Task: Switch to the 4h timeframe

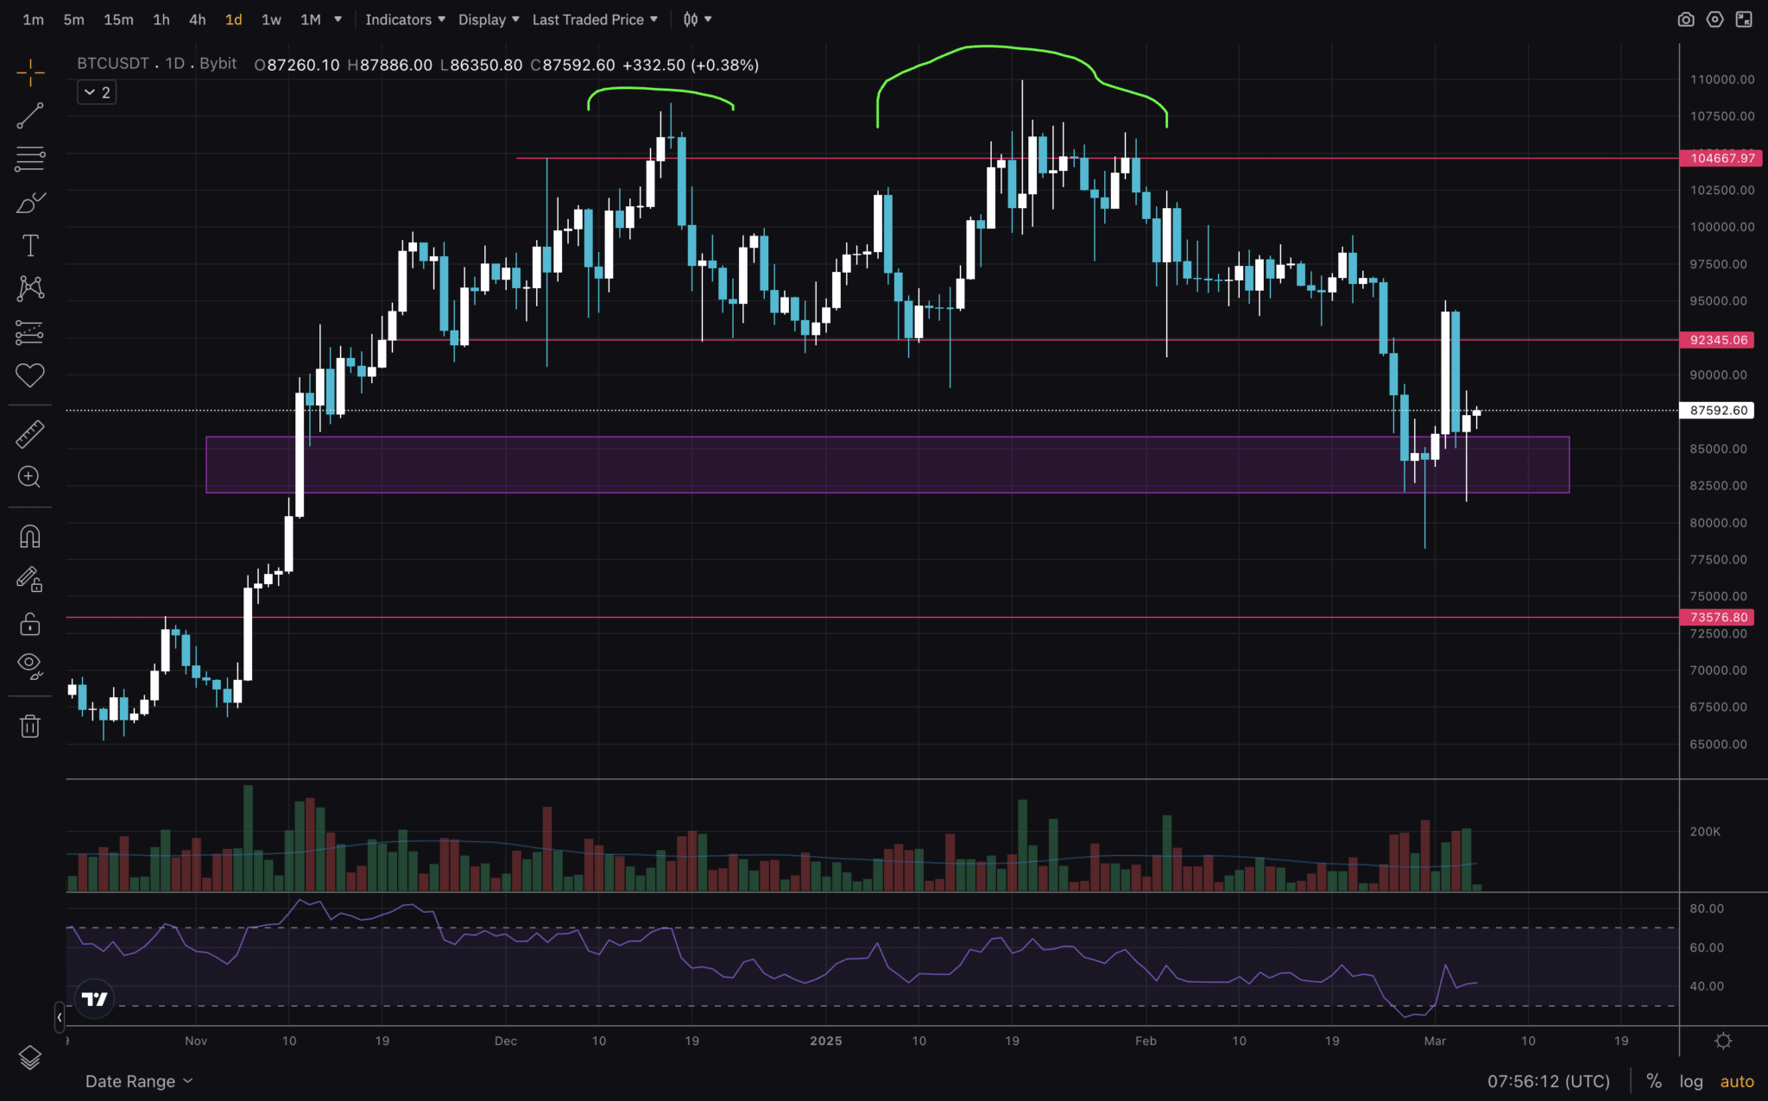Action: (197, 19)
